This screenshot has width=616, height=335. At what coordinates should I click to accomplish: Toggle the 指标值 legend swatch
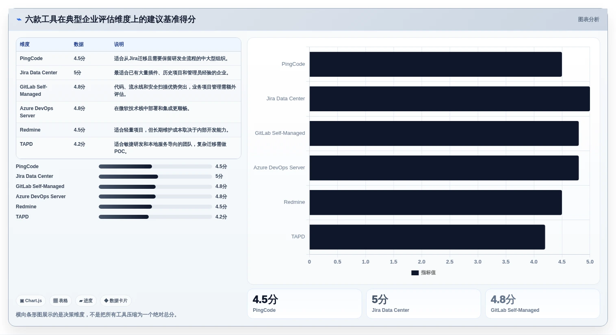coord(415,273)
